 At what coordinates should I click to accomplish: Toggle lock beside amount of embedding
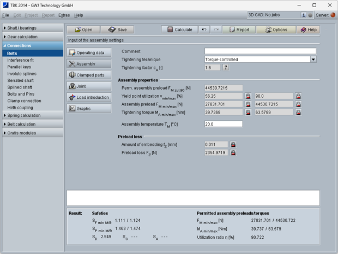tap(233, 144)
